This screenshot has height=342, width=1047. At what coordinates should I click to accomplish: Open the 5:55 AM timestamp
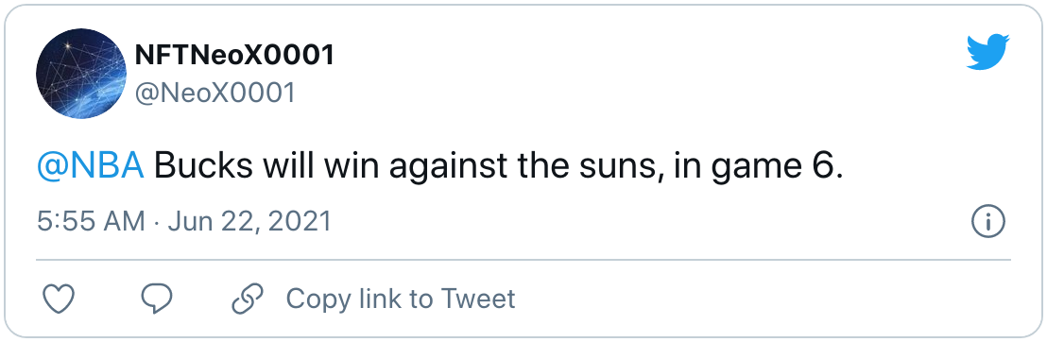pyautogui.click(x=91, y=221)
